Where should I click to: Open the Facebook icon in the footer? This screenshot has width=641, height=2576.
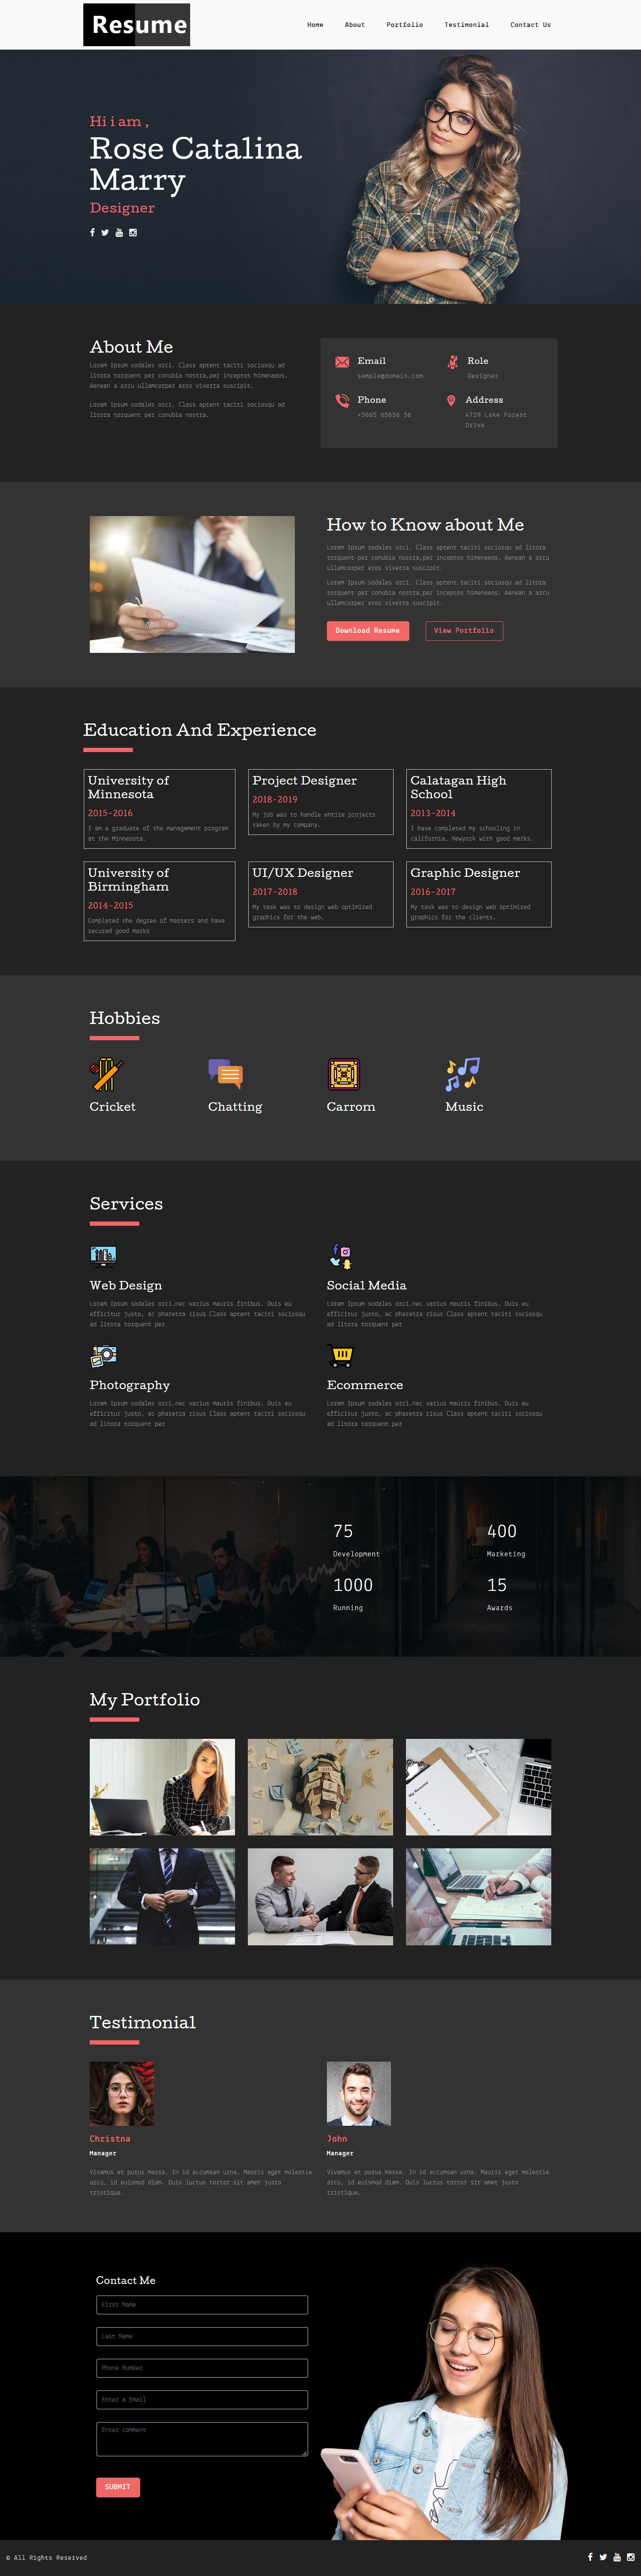590,2557
